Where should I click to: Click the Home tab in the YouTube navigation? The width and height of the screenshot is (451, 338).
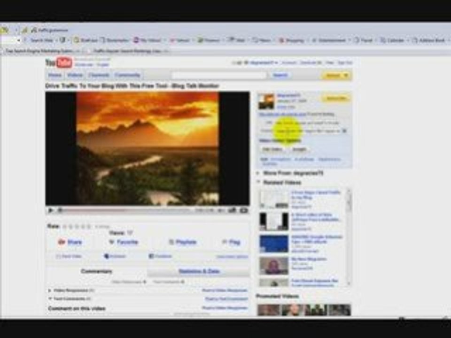54,75
